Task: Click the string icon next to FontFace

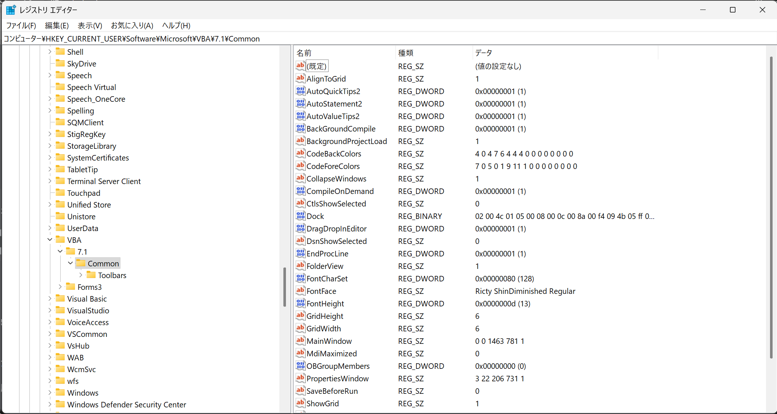Action: click(300, 291)
